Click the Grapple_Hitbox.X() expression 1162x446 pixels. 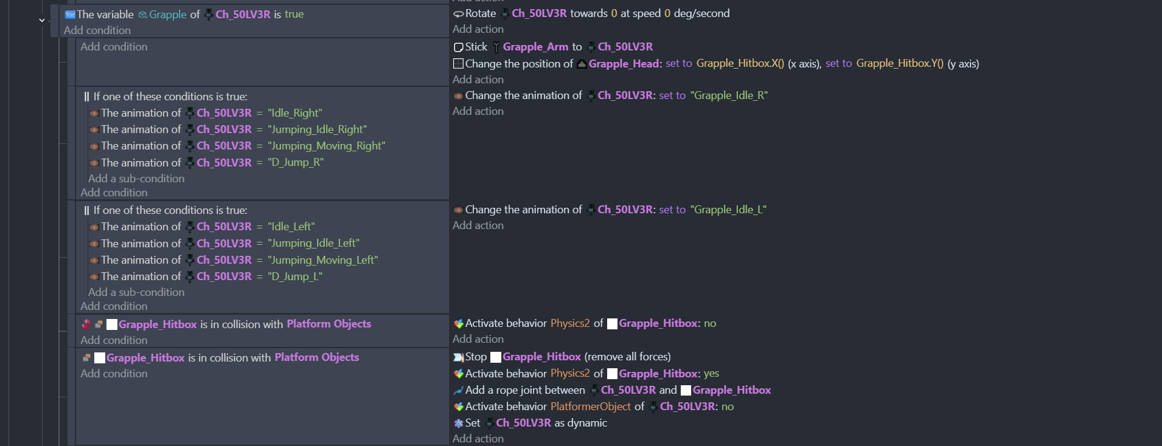tap(740, 64)
